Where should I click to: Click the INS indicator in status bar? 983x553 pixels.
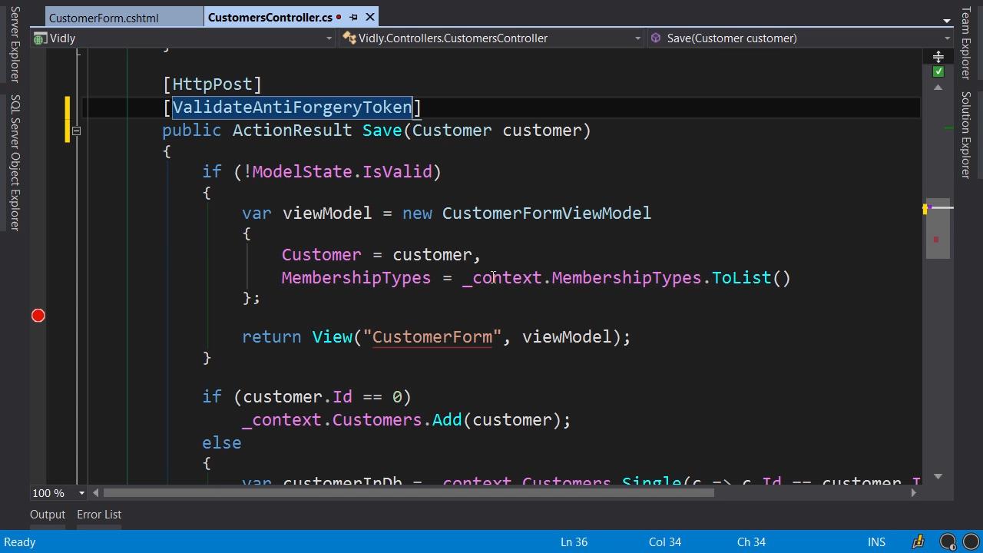[876, 542]
